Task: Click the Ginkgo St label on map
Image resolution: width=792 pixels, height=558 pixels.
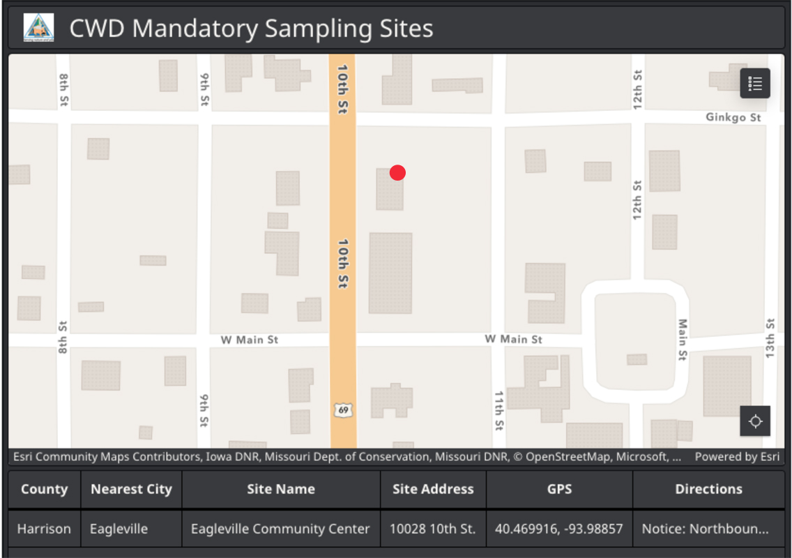Action: 733,117
